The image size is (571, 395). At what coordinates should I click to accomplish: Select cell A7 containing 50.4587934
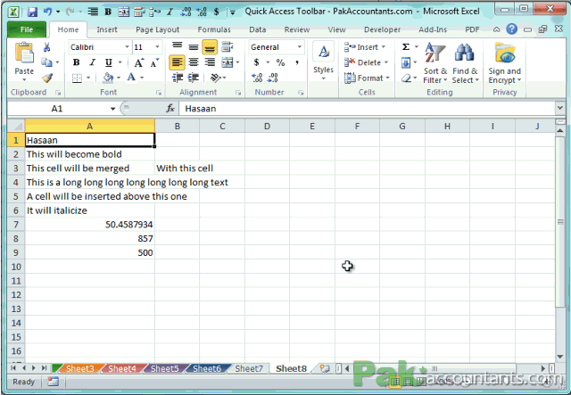click(90, 225)
